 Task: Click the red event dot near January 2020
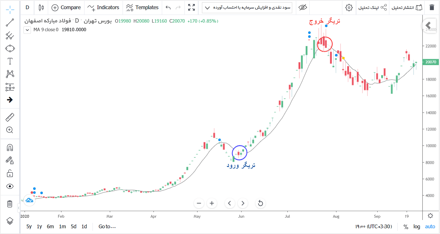(32, 192)
